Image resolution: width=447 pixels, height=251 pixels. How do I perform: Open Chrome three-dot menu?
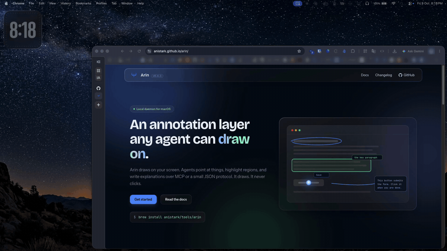coord(440,51)
